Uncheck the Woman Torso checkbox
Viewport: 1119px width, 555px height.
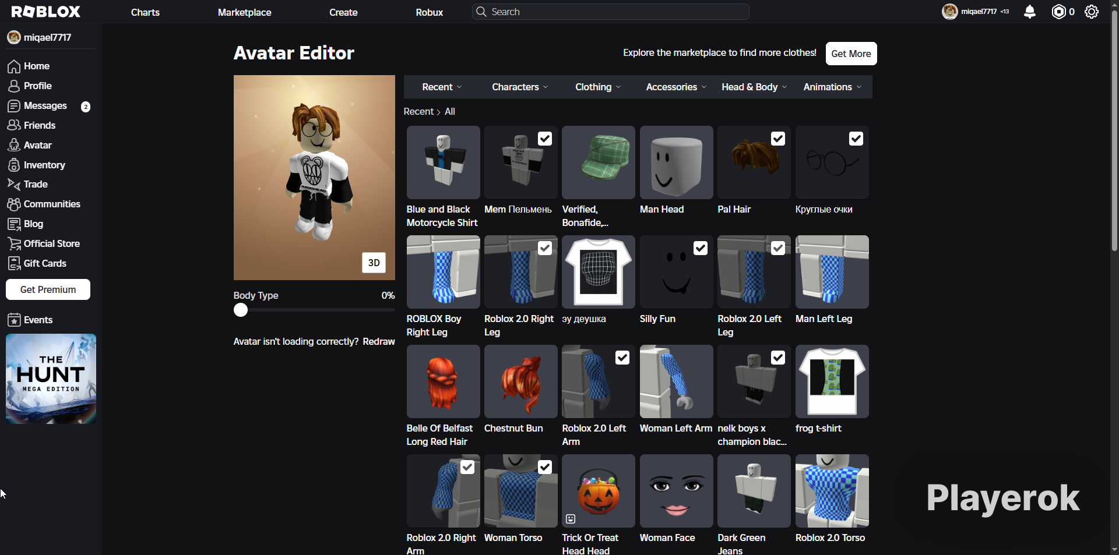click(x=545, y=467)
